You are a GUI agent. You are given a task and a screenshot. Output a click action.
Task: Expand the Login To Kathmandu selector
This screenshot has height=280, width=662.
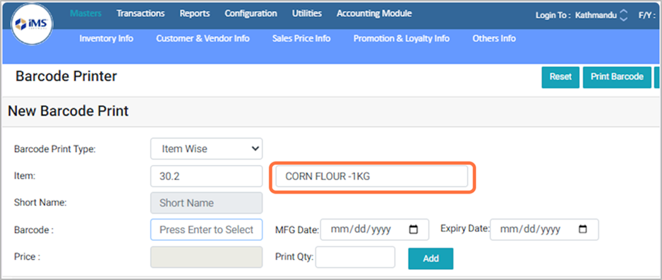click(622, 15)
